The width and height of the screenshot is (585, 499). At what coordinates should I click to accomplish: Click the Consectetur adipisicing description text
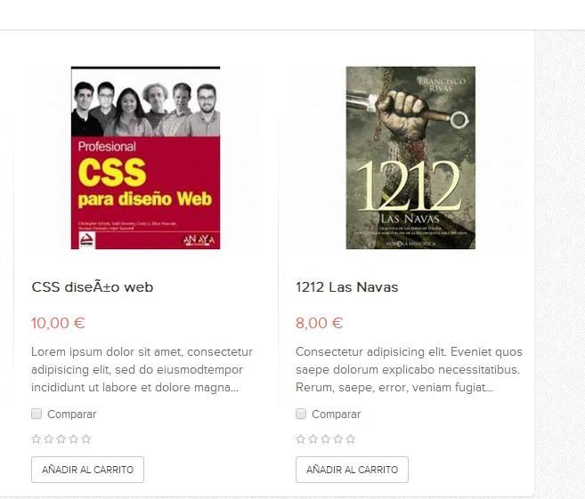click(x=409, y=370)
